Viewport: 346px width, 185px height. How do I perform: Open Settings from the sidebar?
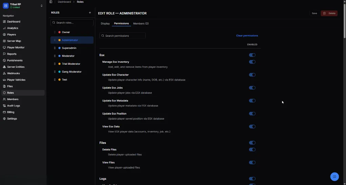23,119
